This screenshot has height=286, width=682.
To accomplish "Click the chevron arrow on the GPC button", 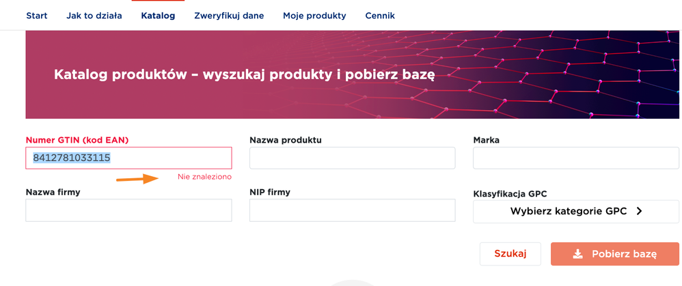I will (x=639, y=212).
